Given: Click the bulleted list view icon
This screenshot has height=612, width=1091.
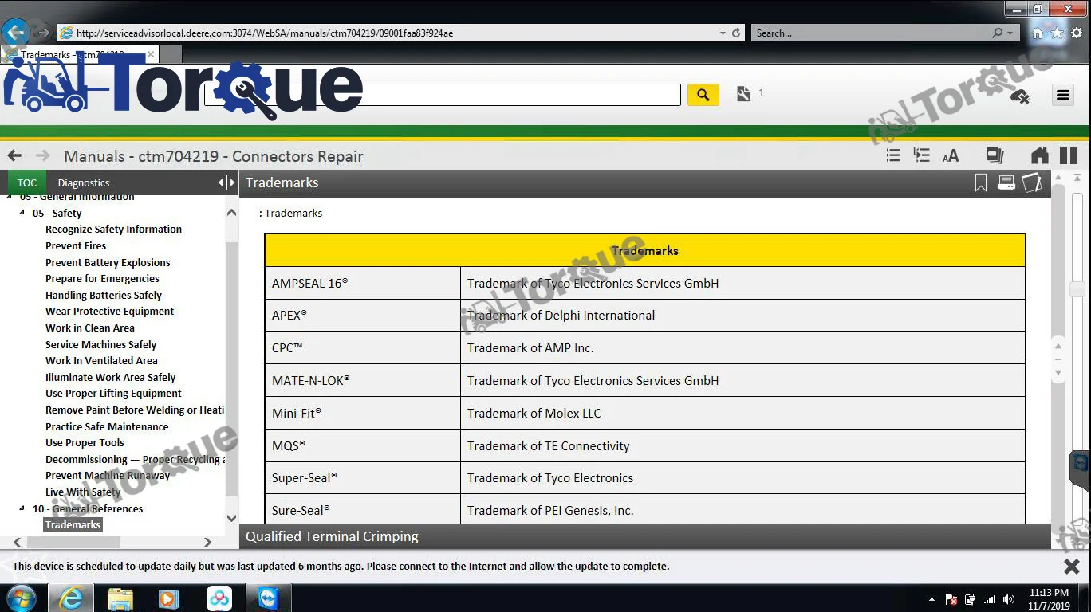Looking at the screenshot, I should (893, 155).
